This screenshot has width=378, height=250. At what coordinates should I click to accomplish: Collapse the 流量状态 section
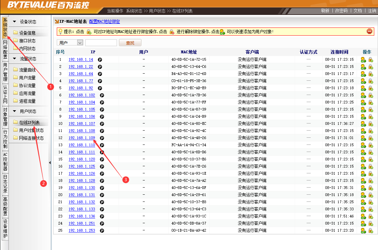pyautogui.click(x=15, y=59)
